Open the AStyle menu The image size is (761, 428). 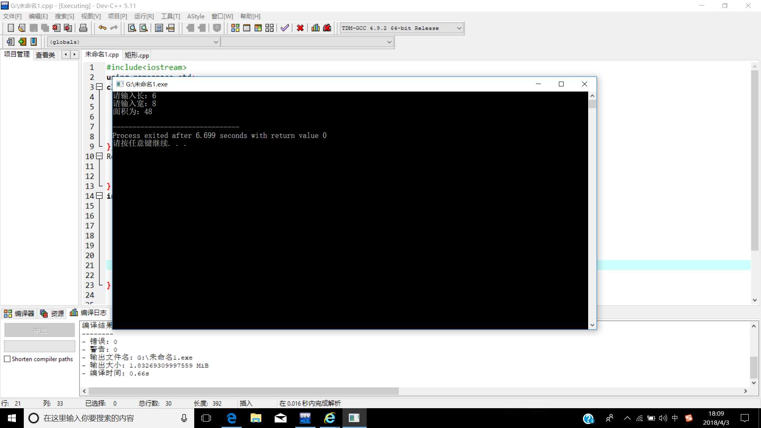[196, 16]
